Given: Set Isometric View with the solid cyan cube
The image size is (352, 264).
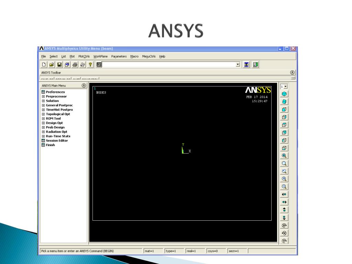Looking at the screenshot, I should click(284, 94).
